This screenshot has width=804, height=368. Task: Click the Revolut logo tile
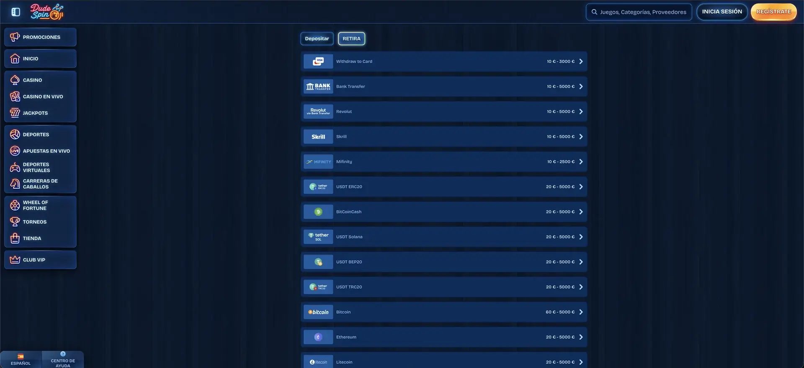point(318,112)
